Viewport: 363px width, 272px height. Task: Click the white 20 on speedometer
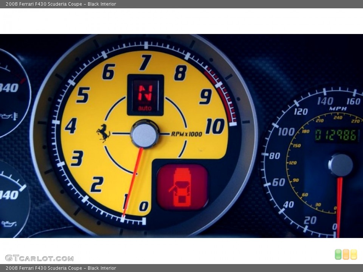point(310,220)
